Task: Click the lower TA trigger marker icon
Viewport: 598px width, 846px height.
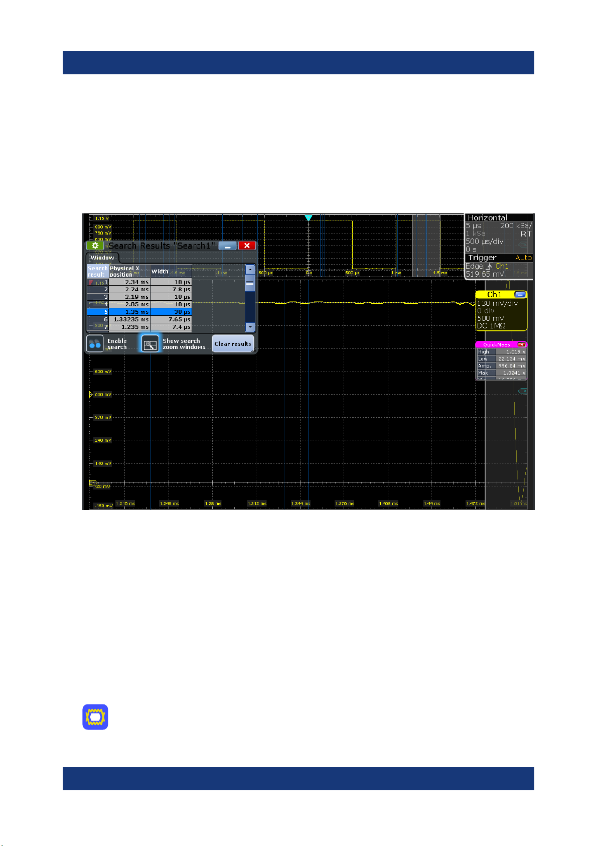Action: pyautogui.click(x=523, y=391)
